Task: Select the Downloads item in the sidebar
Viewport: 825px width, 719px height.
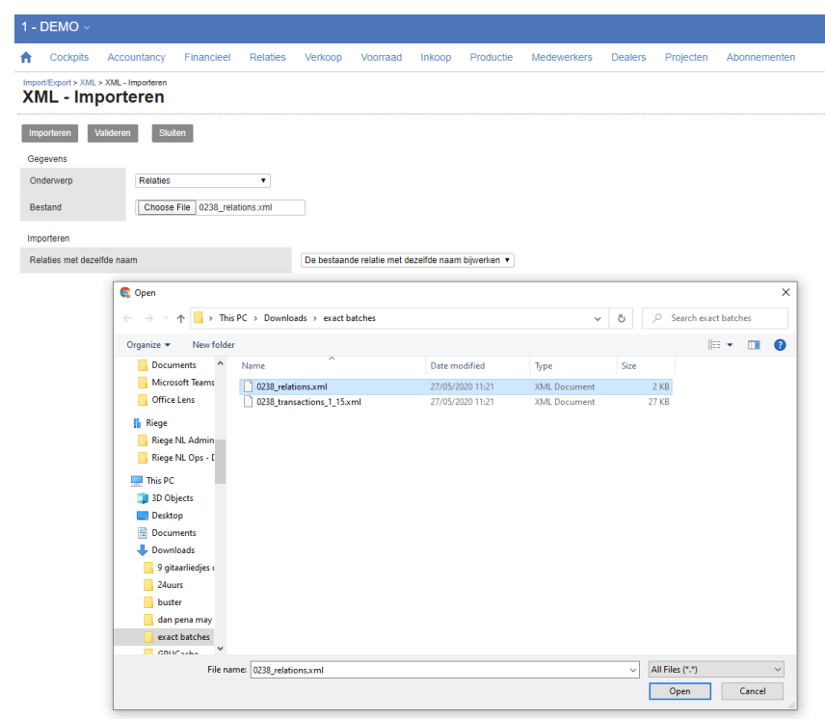Action: click(173, 549)
